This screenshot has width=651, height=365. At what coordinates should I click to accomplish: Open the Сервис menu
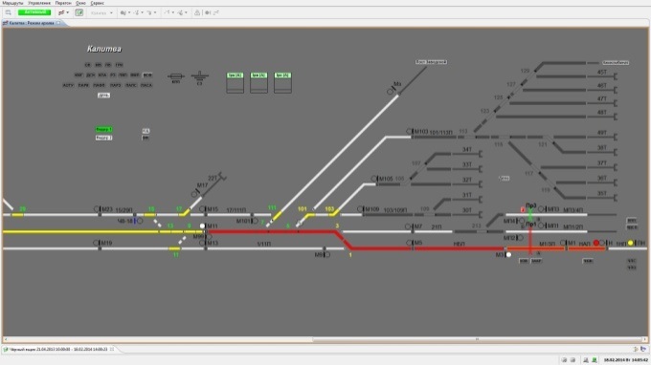point(97,3)
